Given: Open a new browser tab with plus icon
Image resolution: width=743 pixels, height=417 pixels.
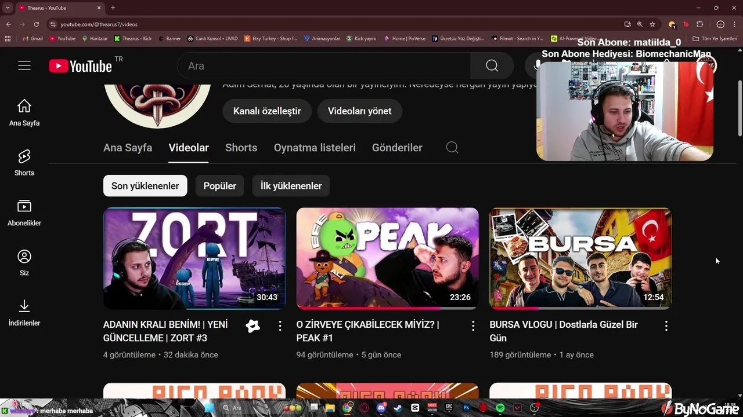Looking at the screenshot, I should [x=113, y=8].
